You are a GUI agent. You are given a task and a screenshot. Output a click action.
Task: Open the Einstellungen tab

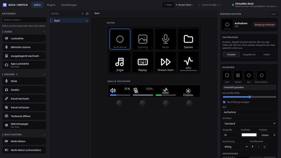[69, 5]
